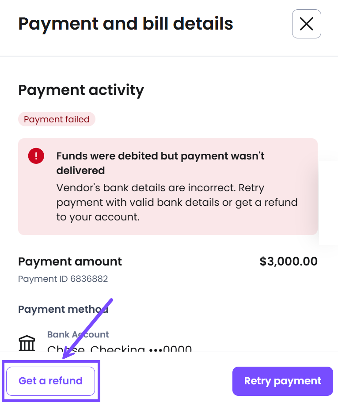
Task: Click the red error exclamation icon
Action: [36, 156]
